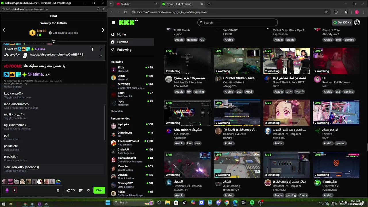Viewport: 368px width, 207px height.
Task: Open the chat shop storefront icon
Action: coord(81,190)
